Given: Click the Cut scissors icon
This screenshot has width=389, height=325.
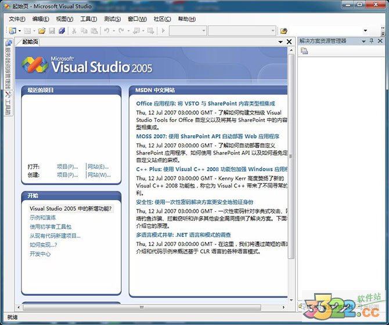Looking at the screenshot, I should [75, 31].
